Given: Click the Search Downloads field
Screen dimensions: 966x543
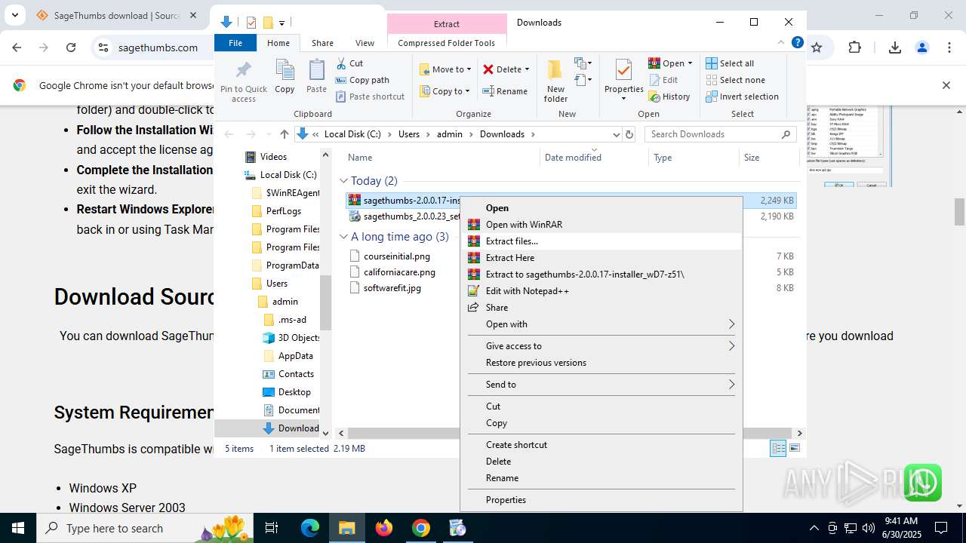Looking at the screenshot, I should tap(721, 134).
